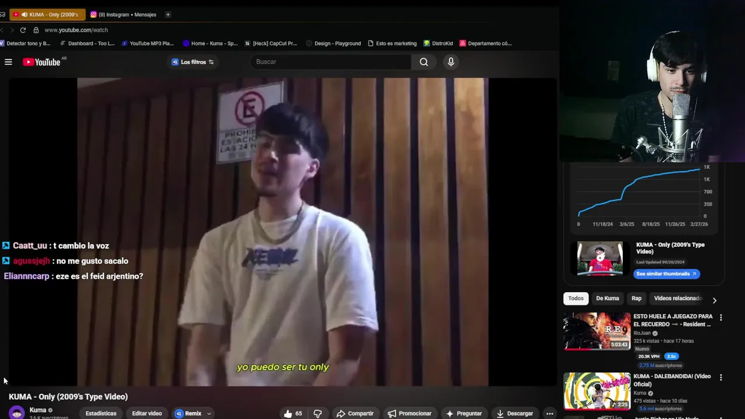Toggle Los filtros filter button
This screenshot has height=419, width=745.
pyautogui.click(x=193, y=62)
